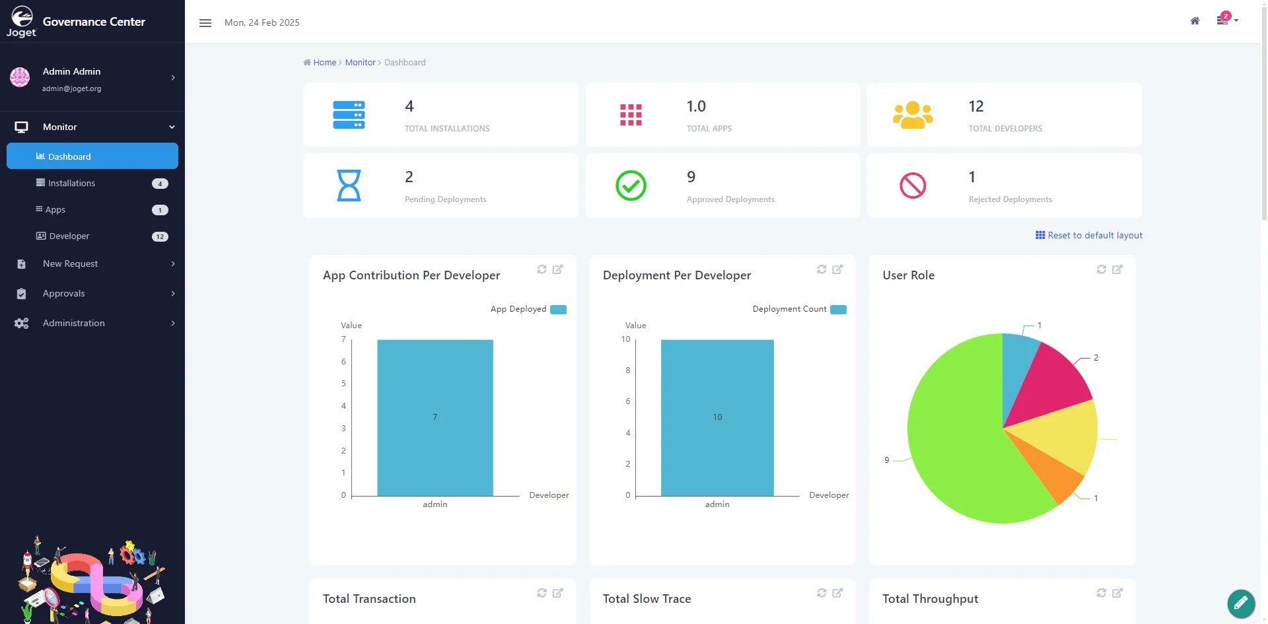The height and width of the screenshot is (624, 1268).
Task: Expand the New Request menu
Action: coord(92,263)
